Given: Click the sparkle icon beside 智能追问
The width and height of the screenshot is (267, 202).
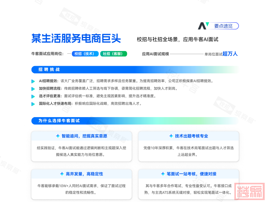Looking at the screenshot, I should coord(58,136).
